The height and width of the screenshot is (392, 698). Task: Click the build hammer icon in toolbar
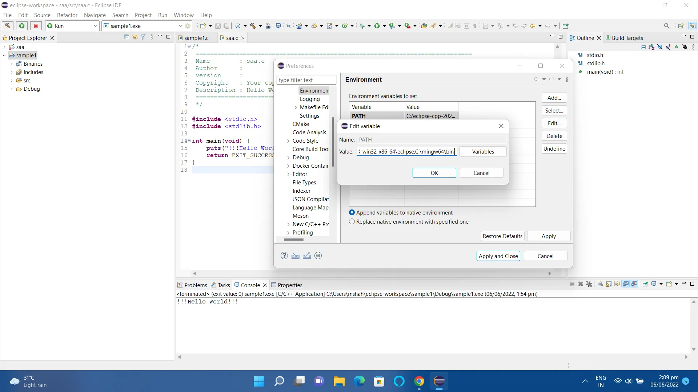[x=7, y=26]
